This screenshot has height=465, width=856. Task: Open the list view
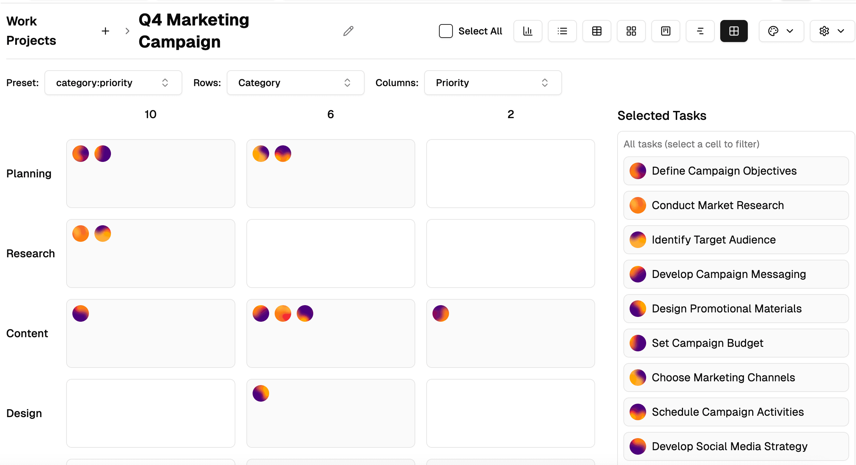562,31
